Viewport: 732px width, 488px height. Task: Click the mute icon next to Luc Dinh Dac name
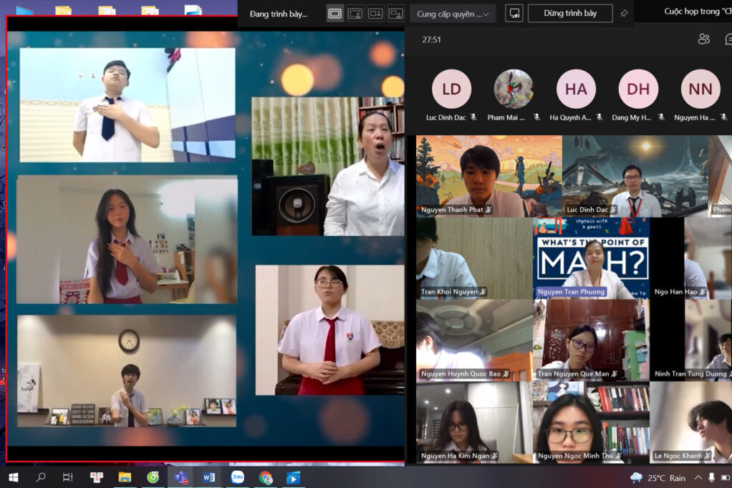(x=474, y=117)
